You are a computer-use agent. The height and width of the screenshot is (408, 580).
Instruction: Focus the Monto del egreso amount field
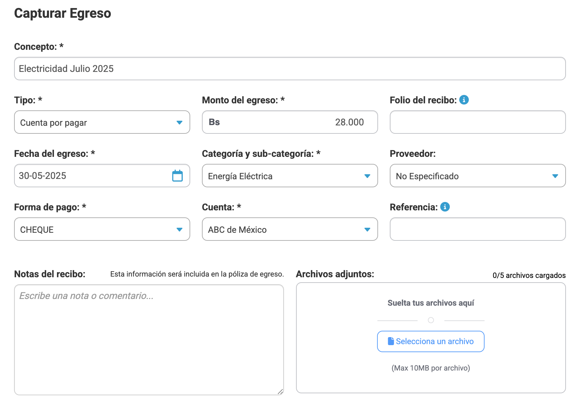(x=290, y=122)
